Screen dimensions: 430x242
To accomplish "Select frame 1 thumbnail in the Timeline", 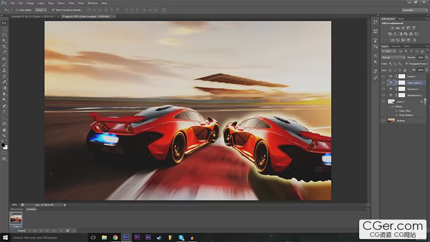I will tap(16, 219).
